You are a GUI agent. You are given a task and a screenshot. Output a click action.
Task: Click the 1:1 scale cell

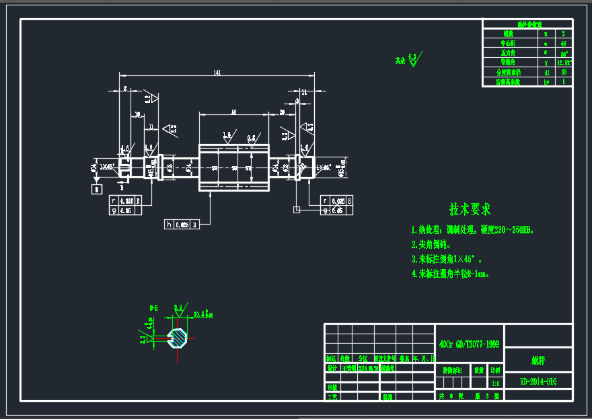(496, 383)
